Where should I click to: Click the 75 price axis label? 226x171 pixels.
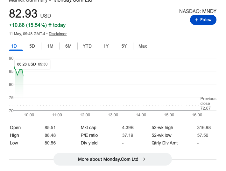pos(11,98)
